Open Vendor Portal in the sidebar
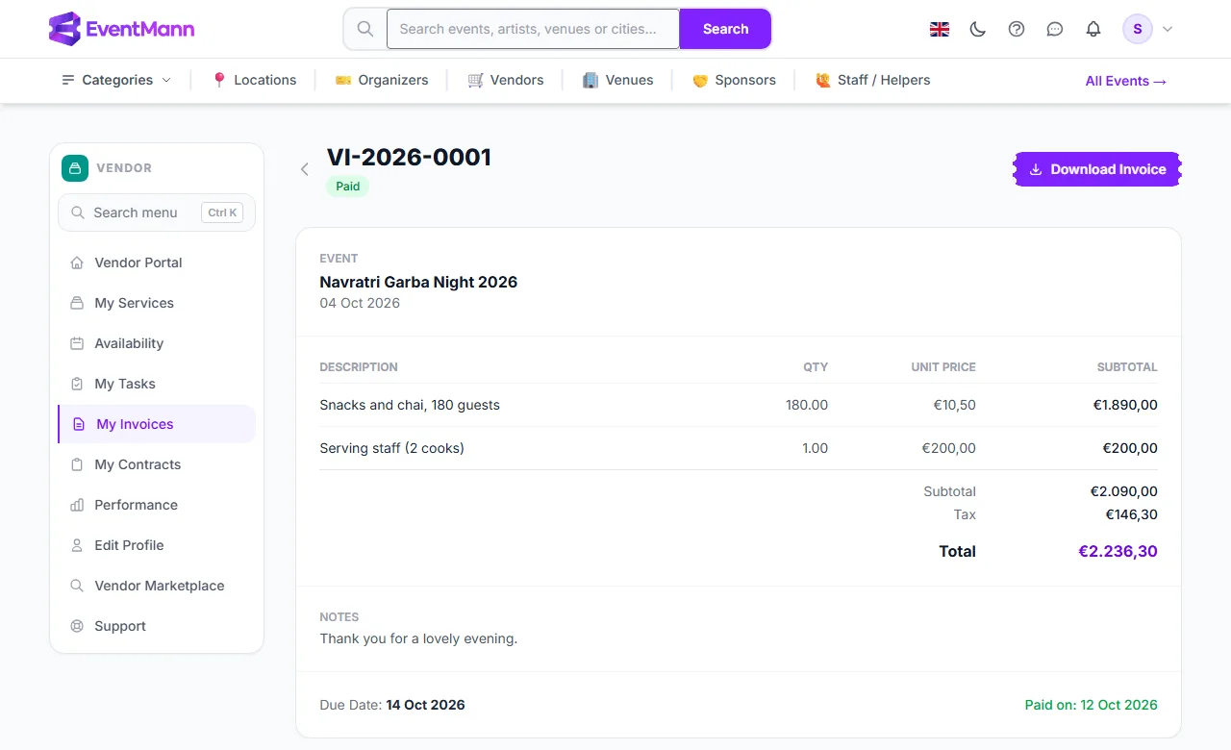Screen dimensions: 1231x750 (157, 262)
